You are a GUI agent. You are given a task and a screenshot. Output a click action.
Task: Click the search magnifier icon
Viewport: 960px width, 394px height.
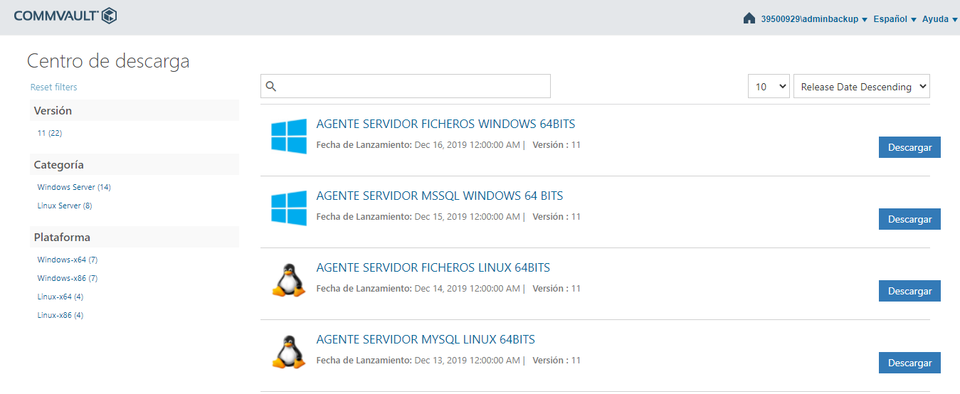271,86
